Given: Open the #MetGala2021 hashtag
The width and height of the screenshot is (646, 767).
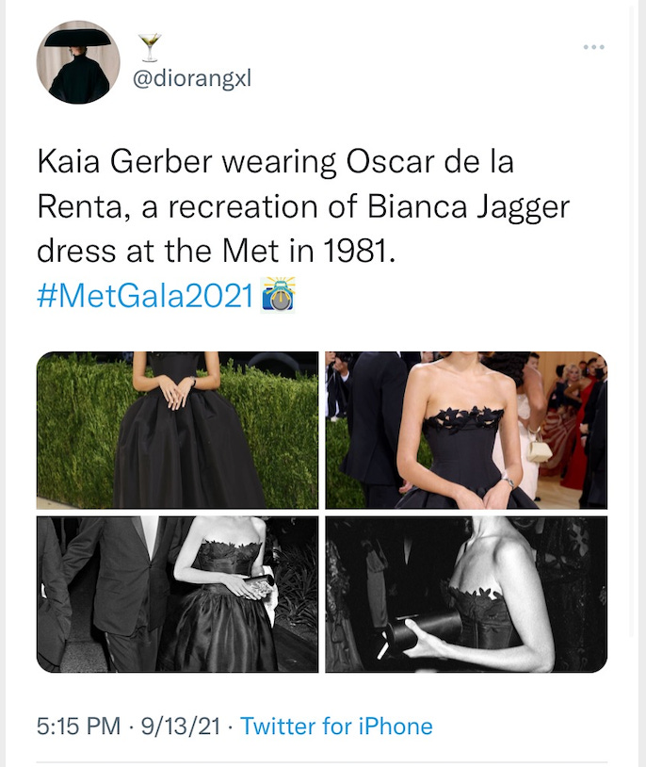Looking at the screenshot, I should 145,296.
